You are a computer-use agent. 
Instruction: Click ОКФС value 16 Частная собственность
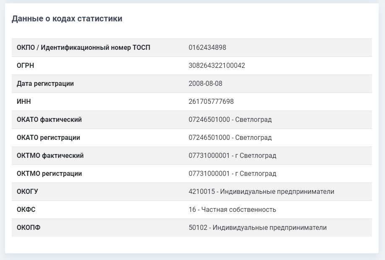point(232,210)
